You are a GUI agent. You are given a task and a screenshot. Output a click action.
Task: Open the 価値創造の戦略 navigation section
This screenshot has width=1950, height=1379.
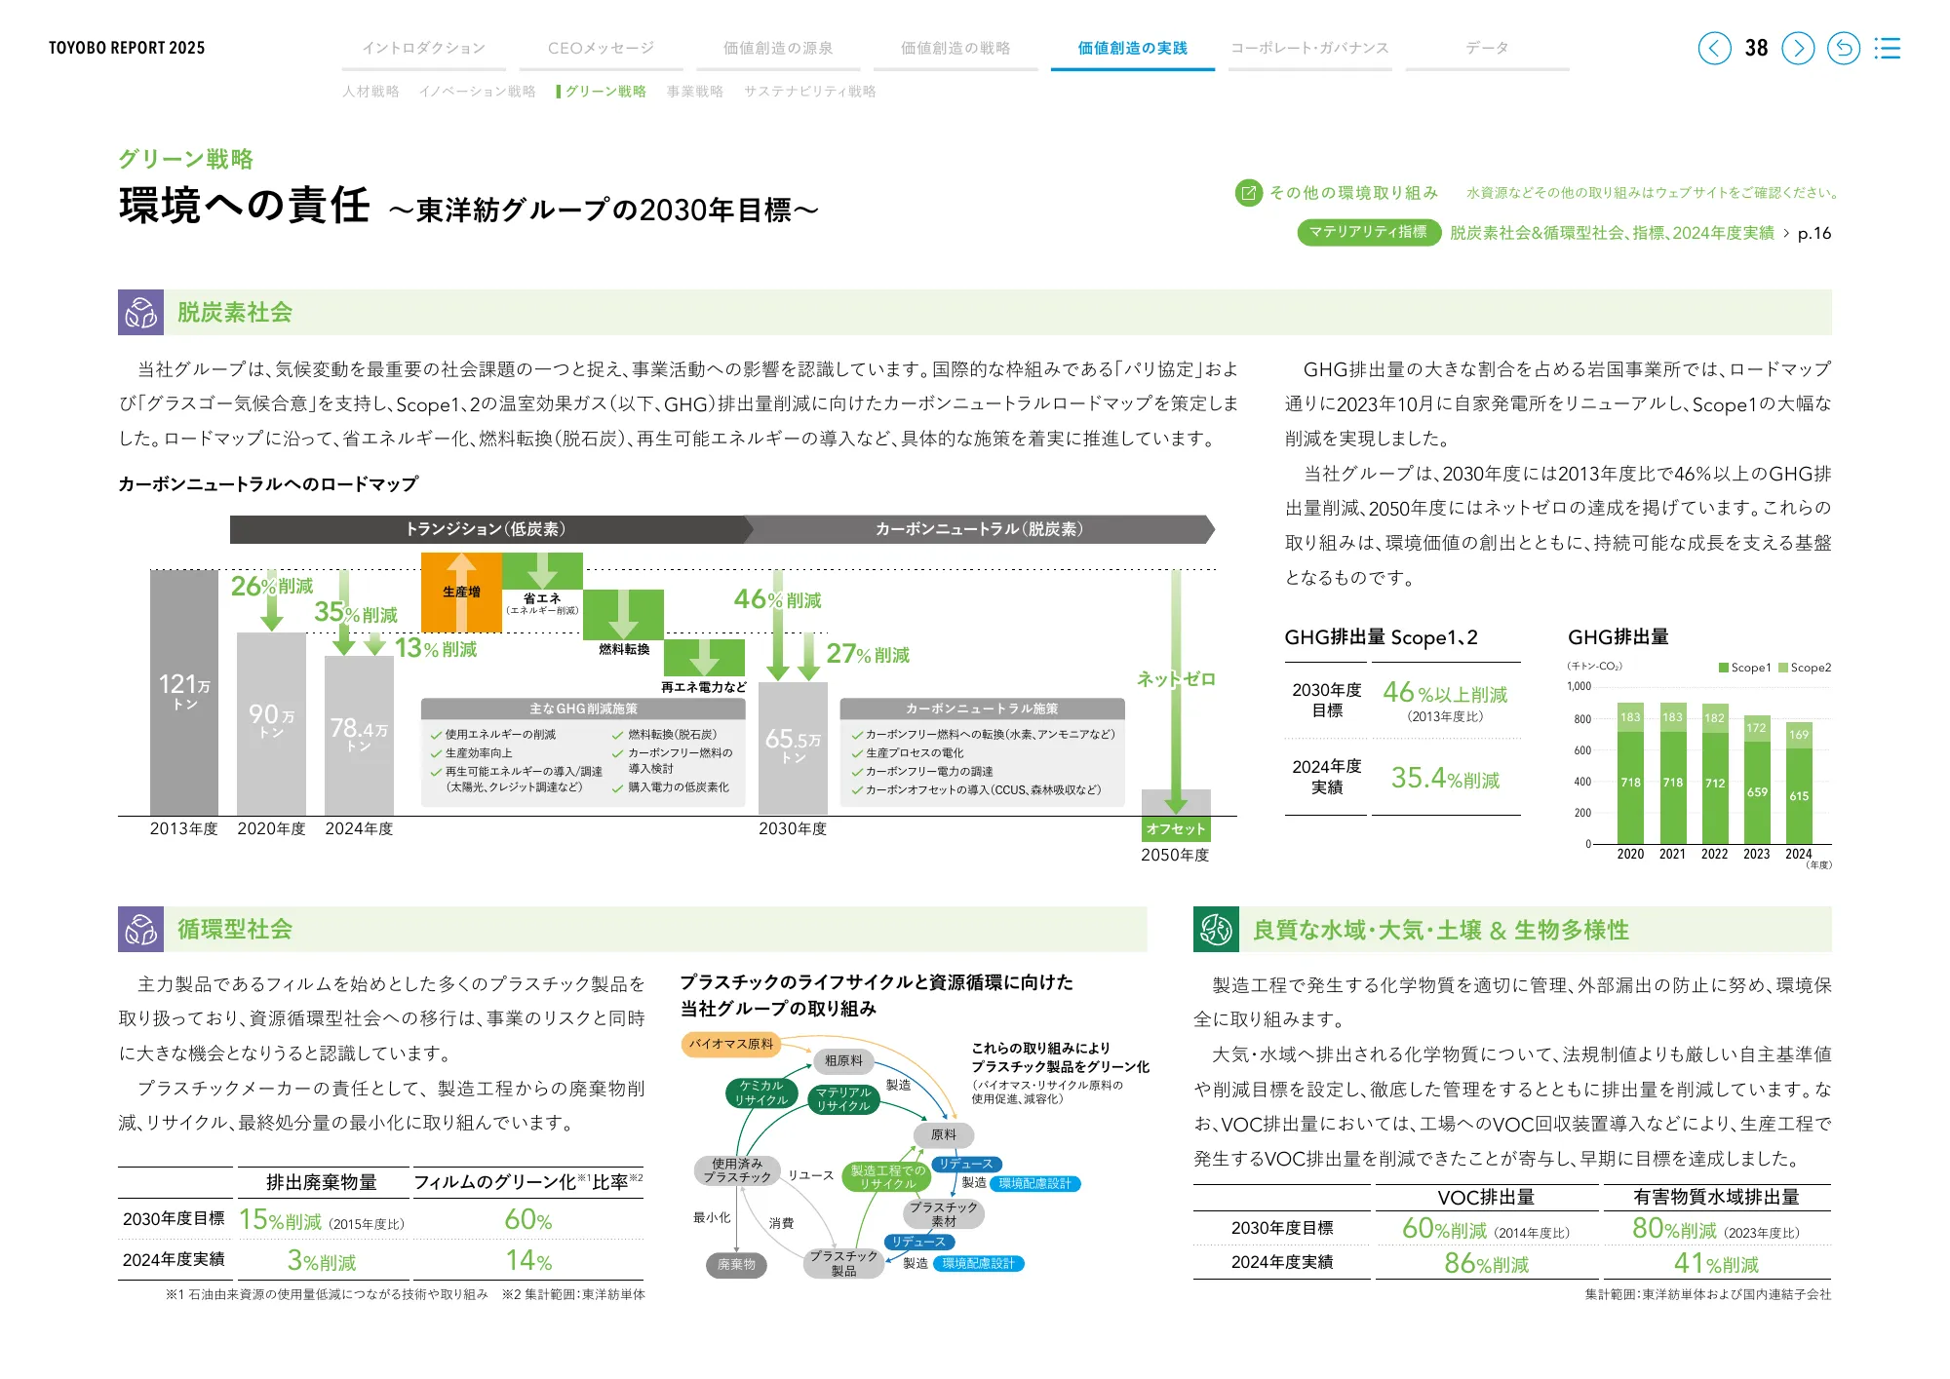[x=956, y=47]
